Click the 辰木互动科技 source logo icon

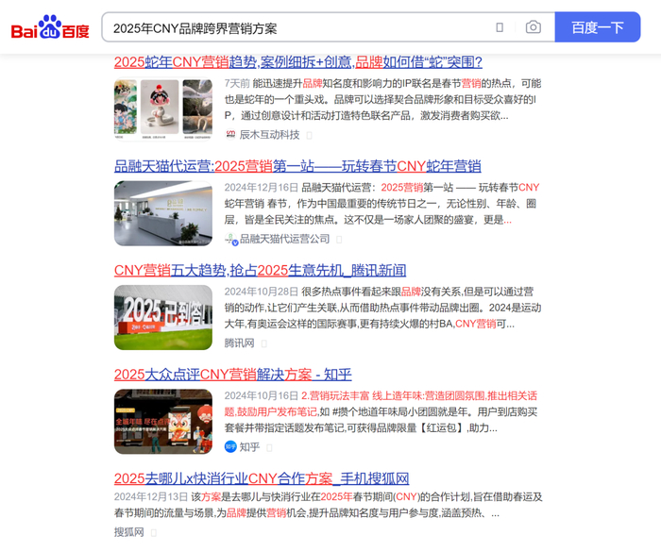[x=230, y=134]
